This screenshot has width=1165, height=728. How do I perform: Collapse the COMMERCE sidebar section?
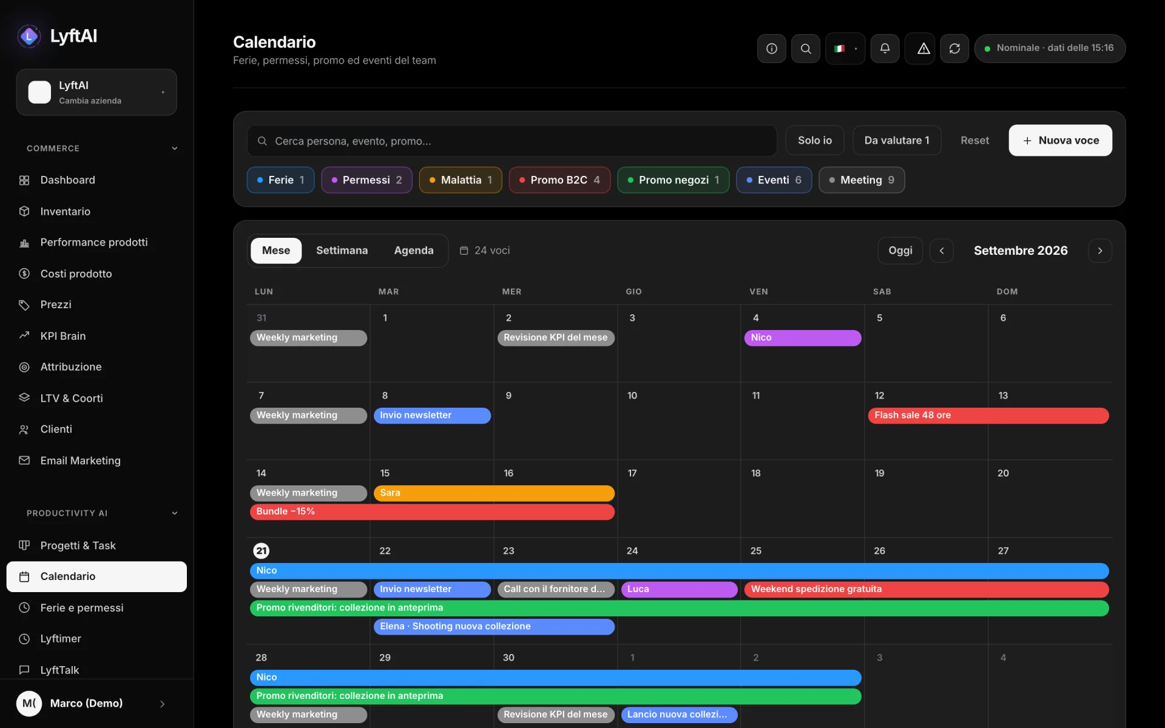[102, 149]
